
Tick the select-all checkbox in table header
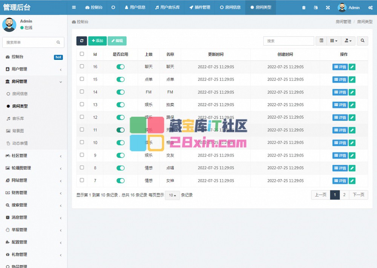(82, 54)
